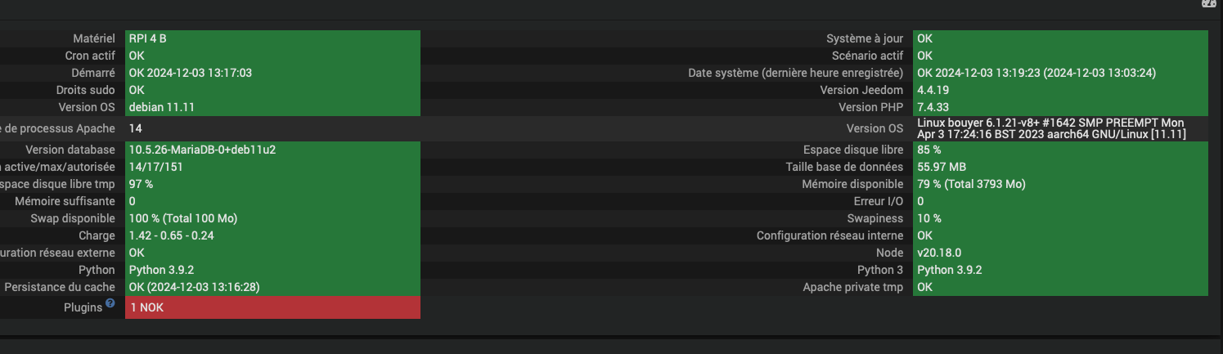Click the Apache private tmp OK cell
This screenshot has height=354, width=1223.
(1060, 287)
